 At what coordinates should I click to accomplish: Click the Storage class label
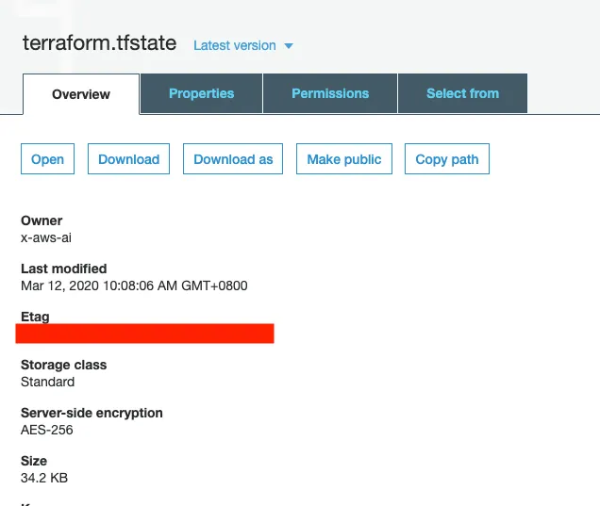[63, 365]
